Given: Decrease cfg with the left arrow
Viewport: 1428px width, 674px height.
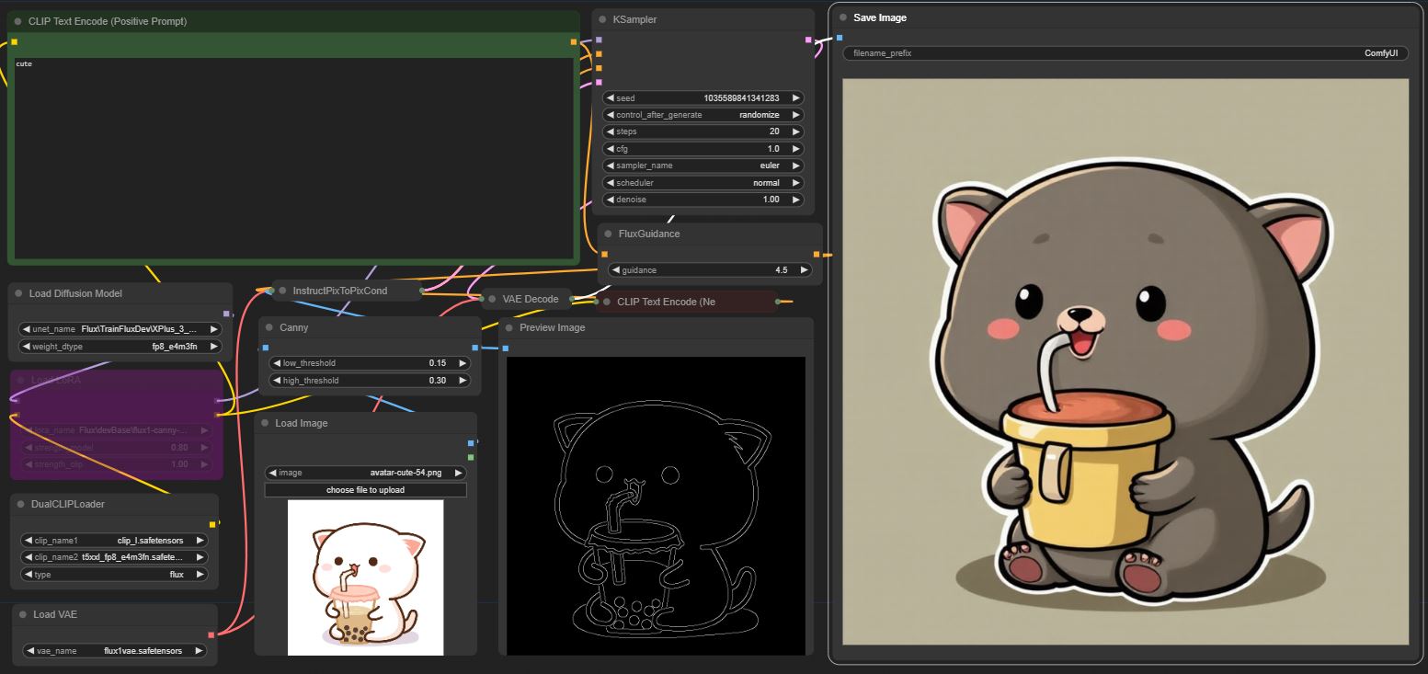Looking at the screenshot, I should point(610,149).
